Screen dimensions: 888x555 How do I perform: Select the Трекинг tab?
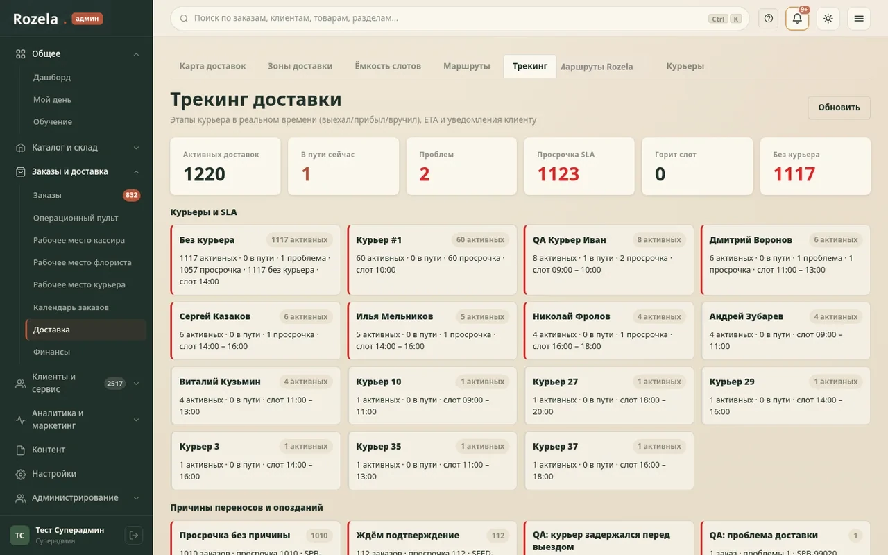coord(530,66)
